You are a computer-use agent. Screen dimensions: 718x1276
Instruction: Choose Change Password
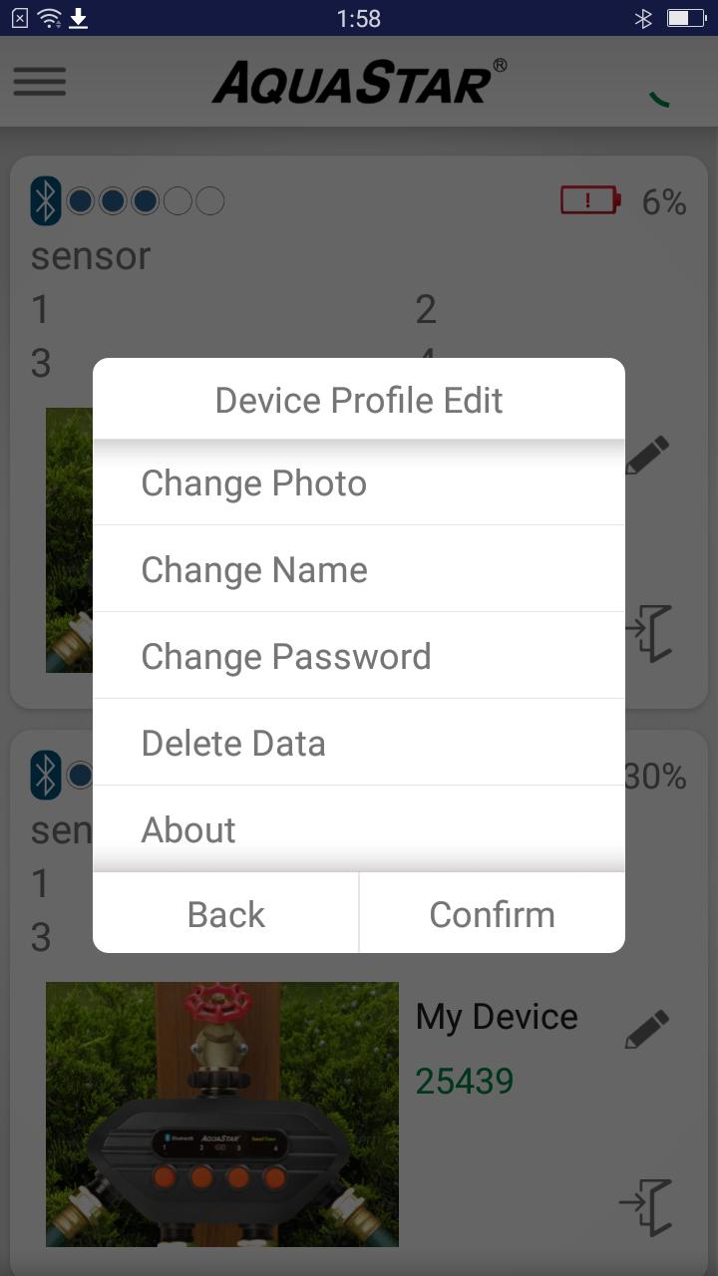[359, 656]
